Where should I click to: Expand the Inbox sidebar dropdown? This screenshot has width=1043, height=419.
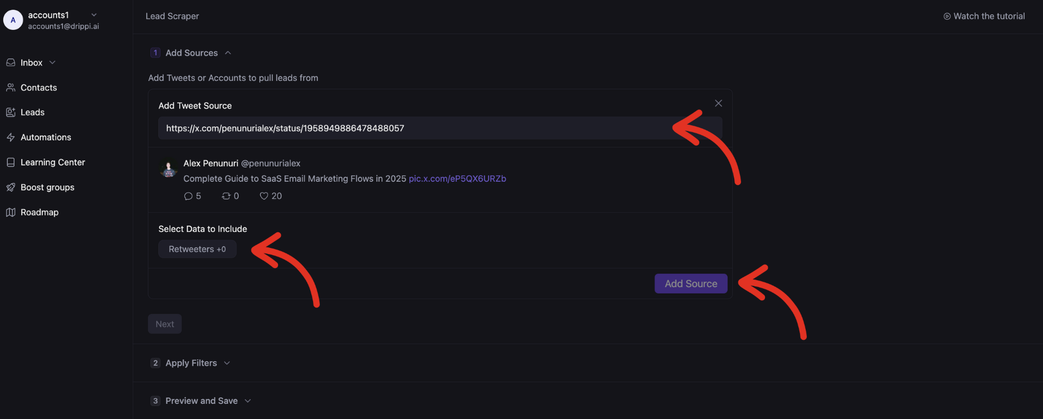(52, 62)
